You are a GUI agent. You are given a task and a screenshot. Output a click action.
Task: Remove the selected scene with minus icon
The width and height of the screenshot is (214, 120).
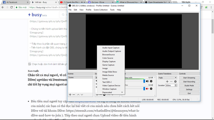[74, 95]
